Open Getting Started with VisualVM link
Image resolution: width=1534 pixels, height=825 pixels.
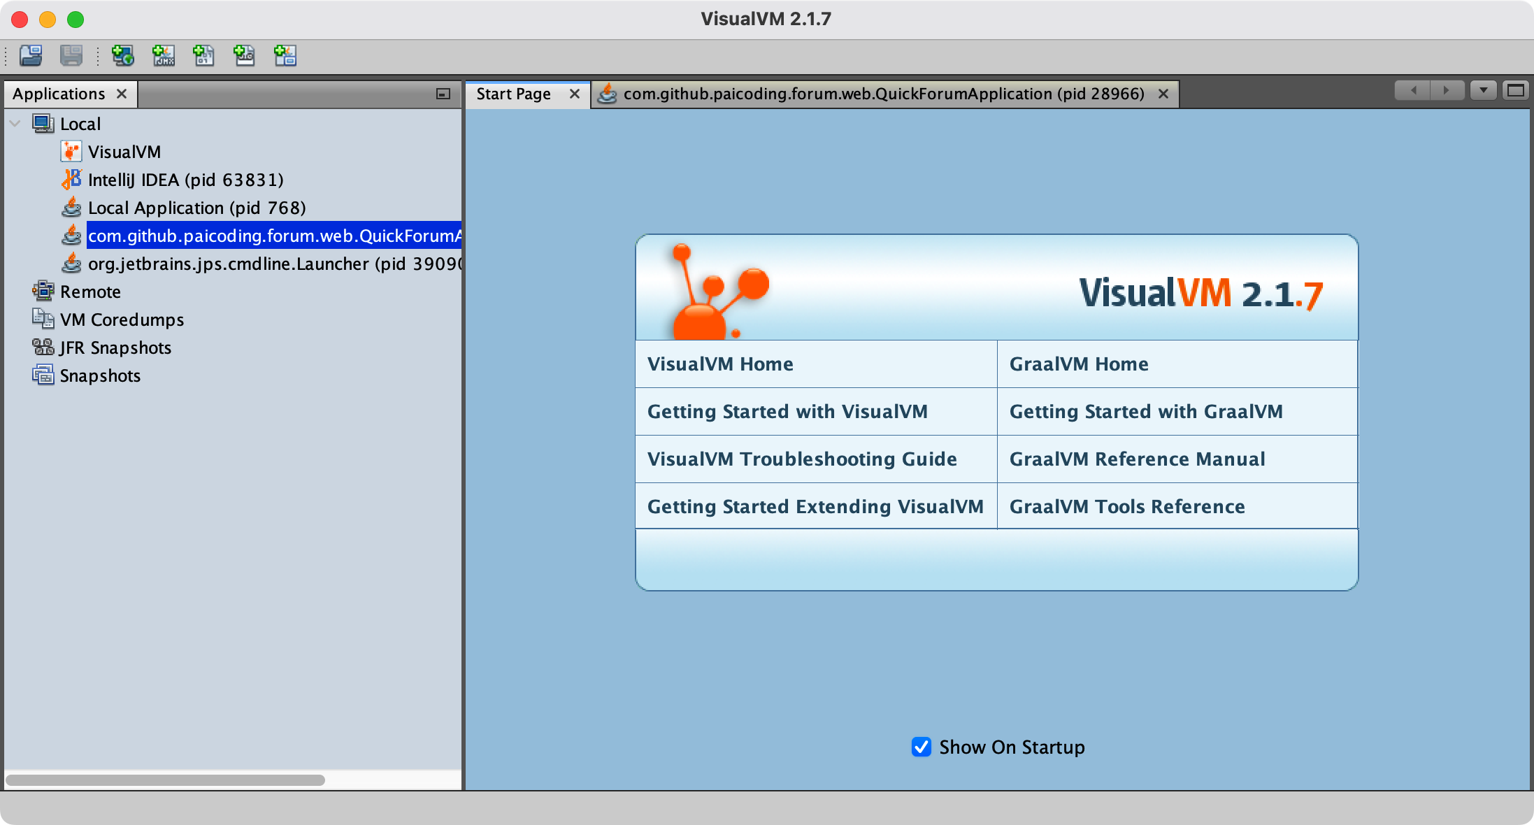[787, 411]
